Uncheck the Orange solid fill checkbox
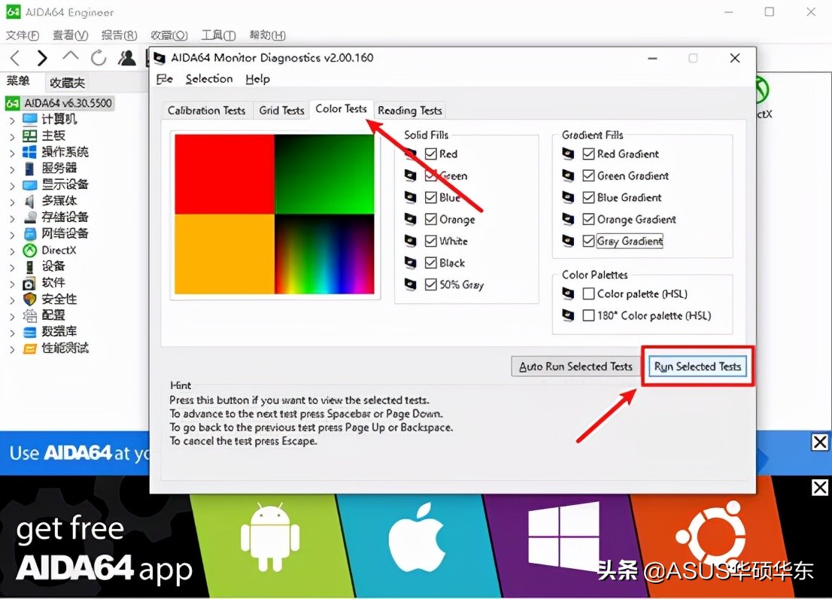 [431, 220]
